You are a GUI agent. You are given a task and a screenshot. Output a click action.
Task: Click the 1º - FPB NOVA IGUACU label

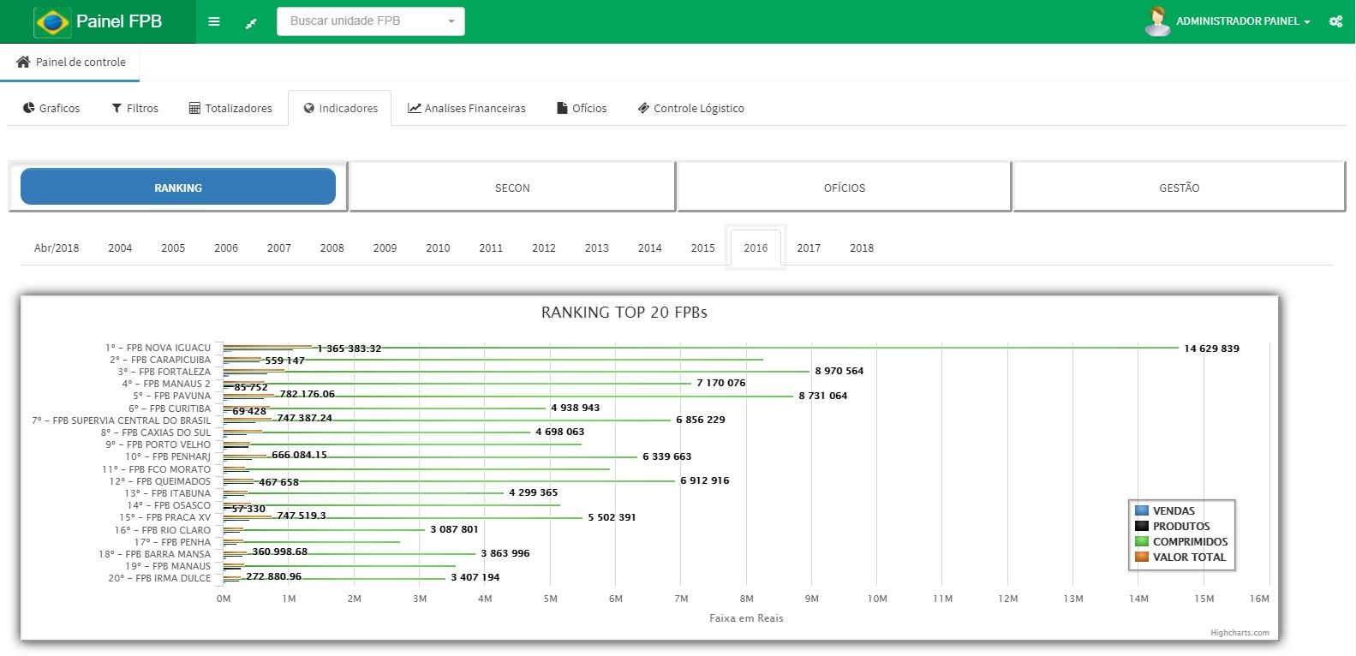tap(158, 348)
